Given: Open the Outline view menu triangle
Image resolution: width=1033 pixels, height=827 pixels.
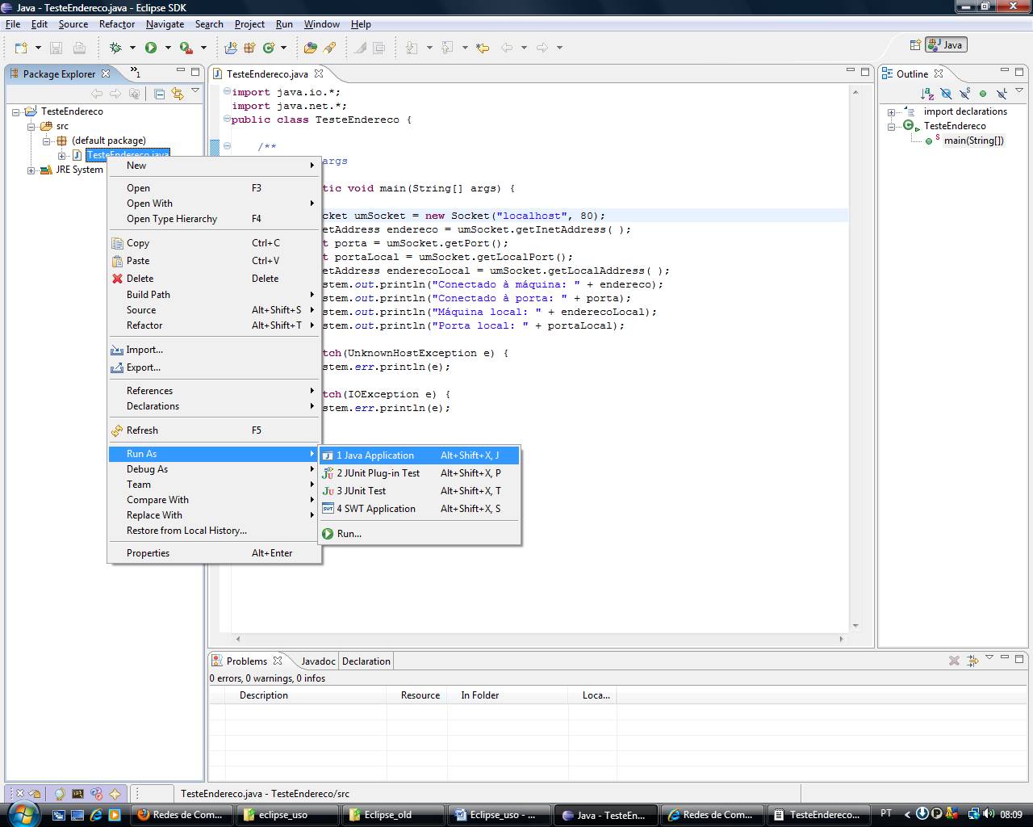Looking at the screenshot, I should [1020, 91].
